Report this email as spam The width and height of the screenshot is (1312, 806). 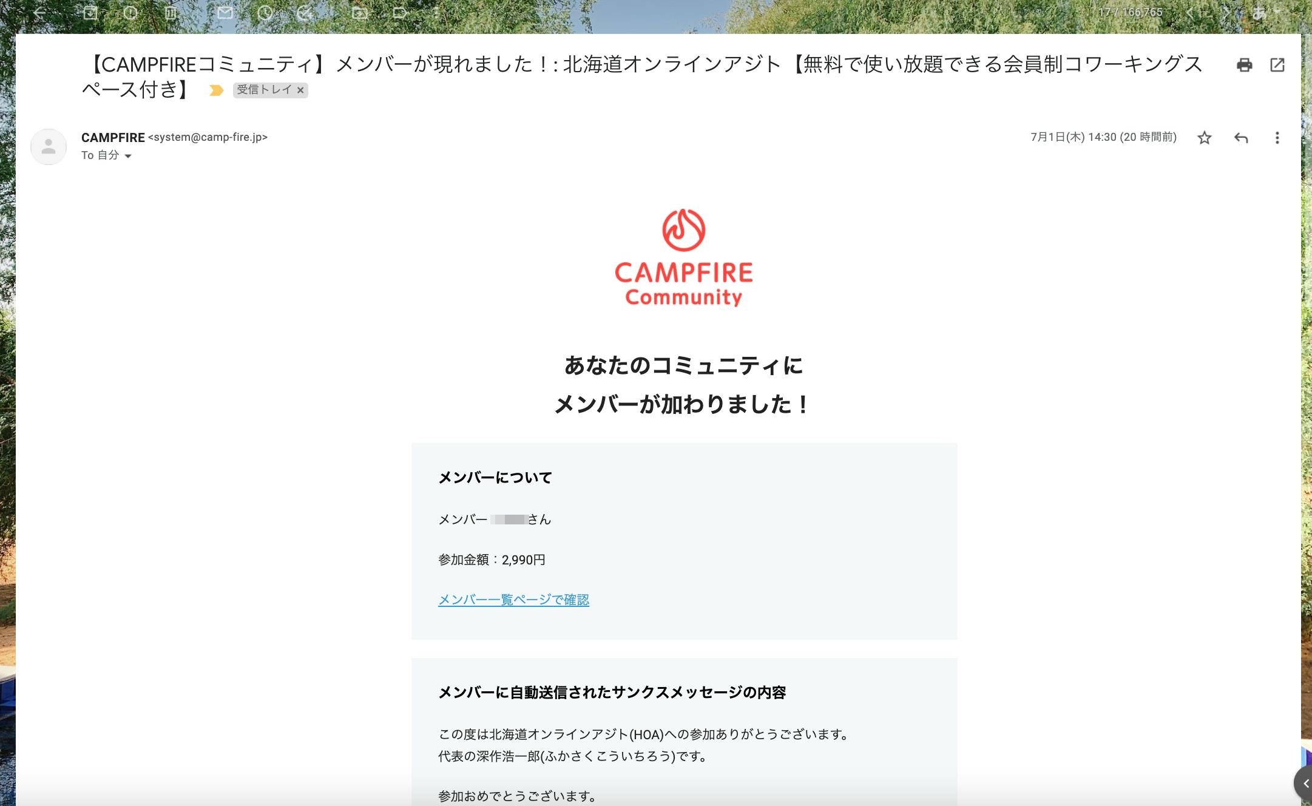130,13
